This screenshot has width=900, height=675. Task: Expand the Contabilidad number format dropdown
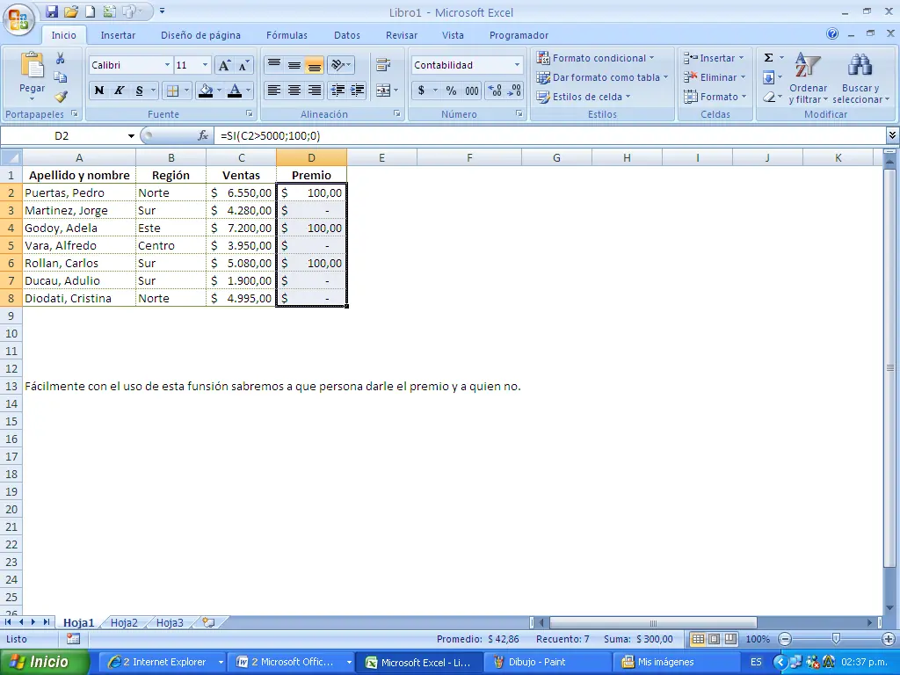coord(517,65)
